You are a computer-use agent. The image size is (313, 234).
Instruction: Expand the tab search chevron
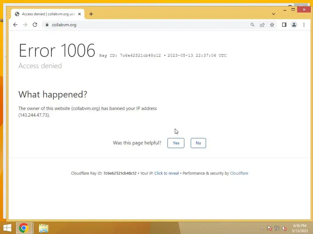pos(274,14)
